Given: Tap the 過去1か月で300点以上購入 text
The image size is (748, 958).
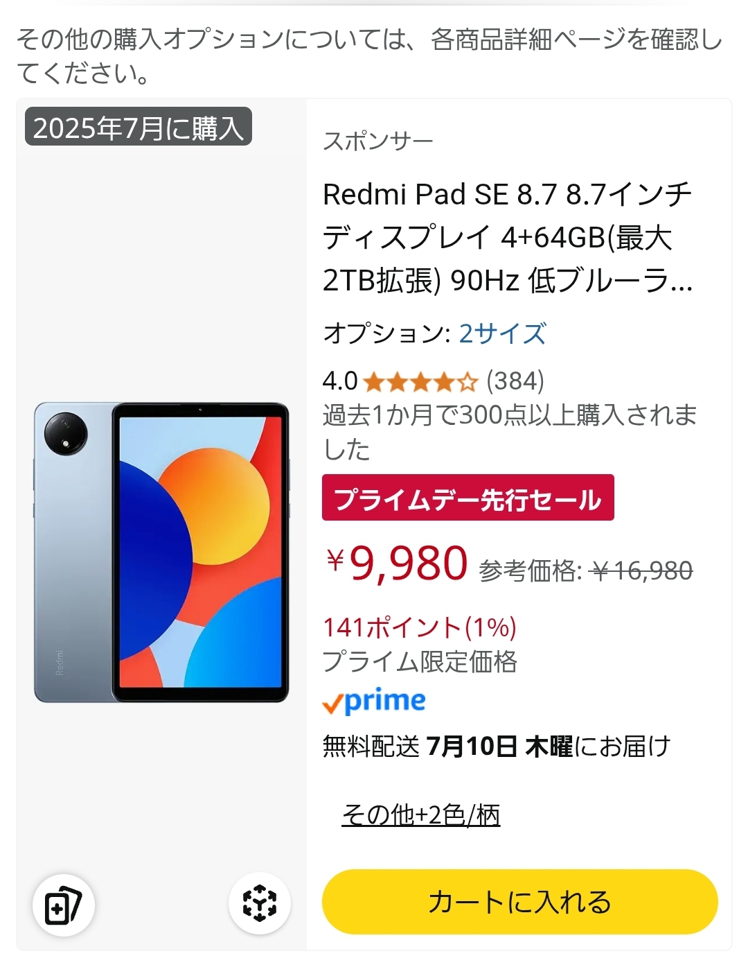Looking at the screenshot, I should (x=510, y=432).
